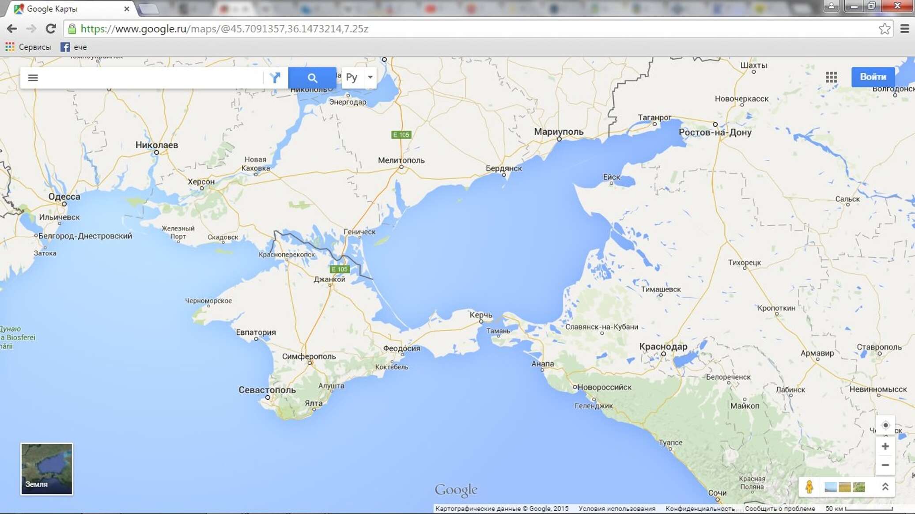Click the Ейск city label

pos(612,177)
